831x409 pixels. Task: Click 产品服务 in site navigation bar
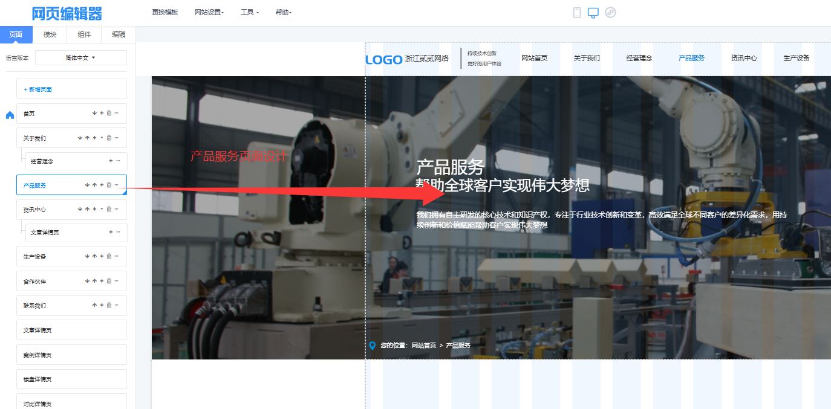691,58
